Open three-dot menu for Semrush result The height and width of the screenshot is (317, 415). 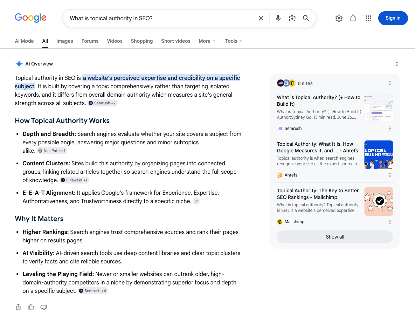(389, 129)
